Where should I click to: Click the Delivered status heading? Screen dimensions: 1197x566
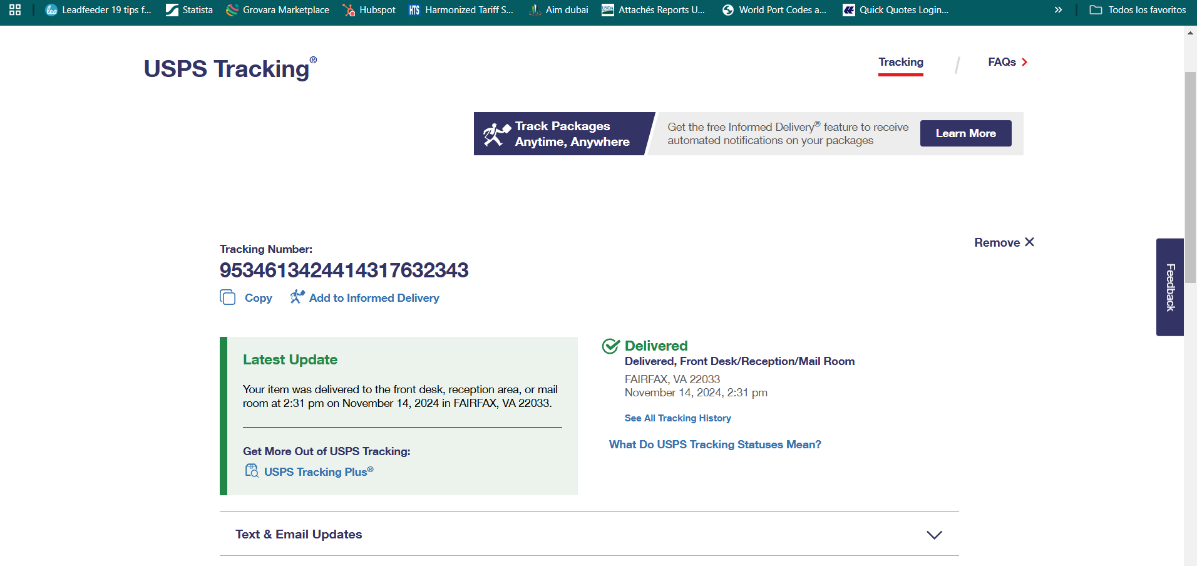[656, 346]
